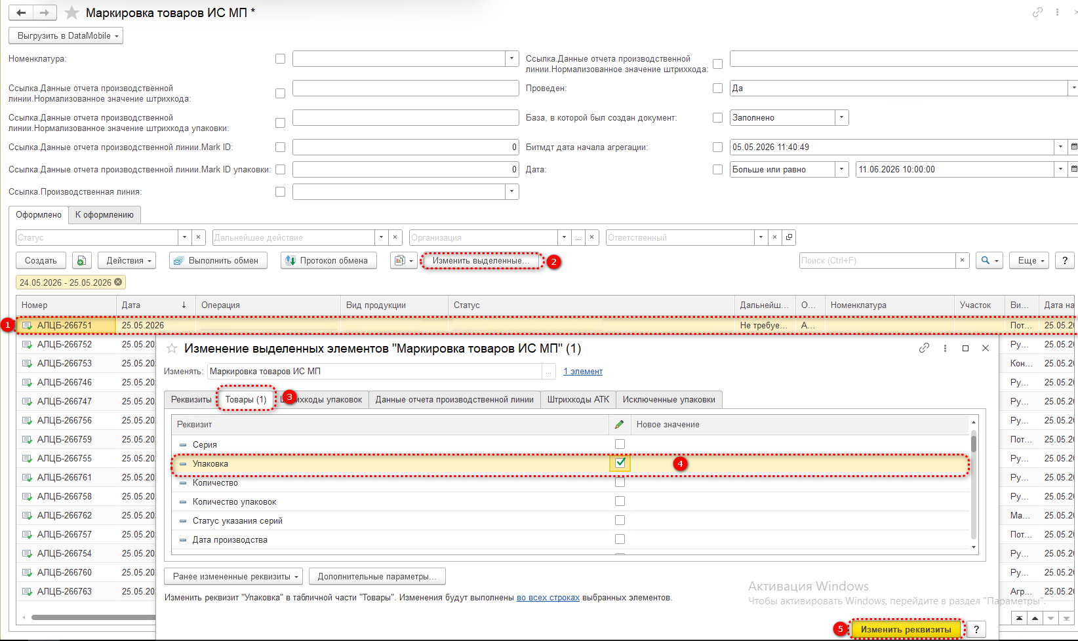1078x641 pixels.
Task: Star the Изменение выделенных элементов dialog
Action: tap(172, 349)
